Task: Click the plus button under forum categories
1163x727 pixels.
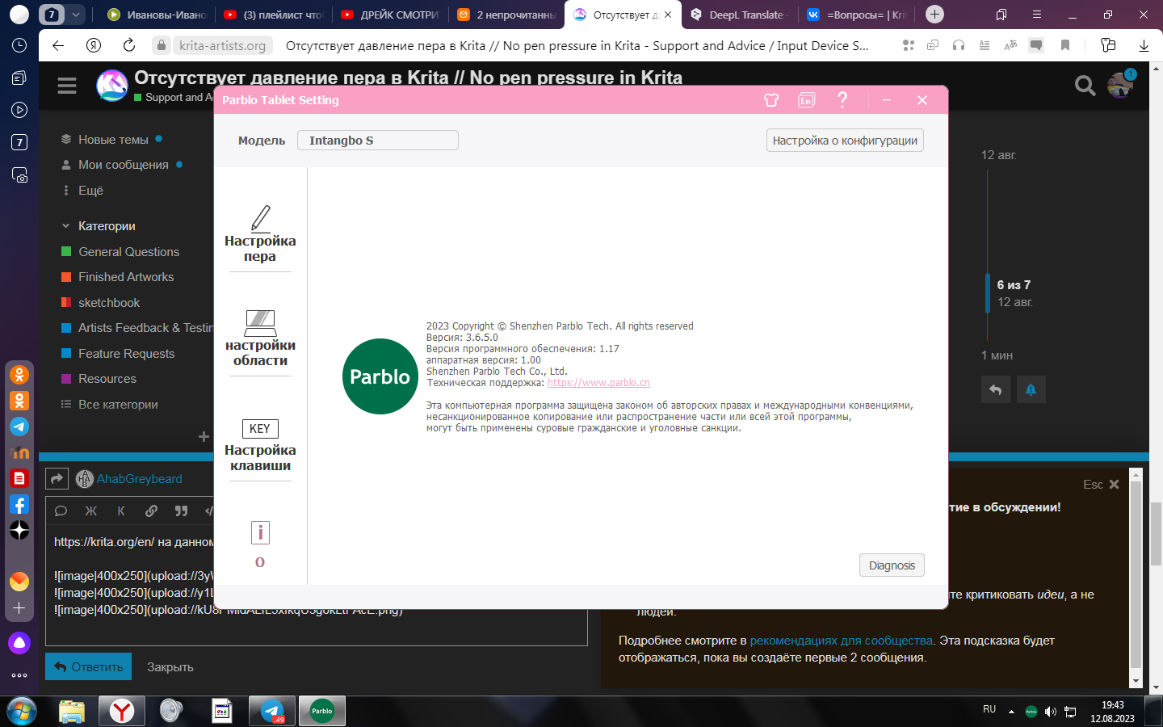Action: click(x=204, y=437)
